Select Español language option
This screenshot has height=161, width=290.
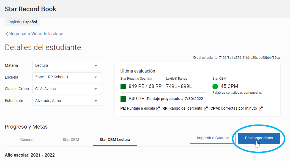[30, 22]
